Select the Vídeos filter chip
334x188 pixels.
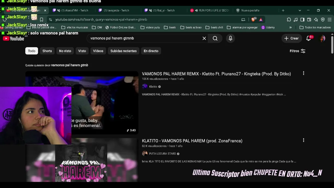point(98,51)
